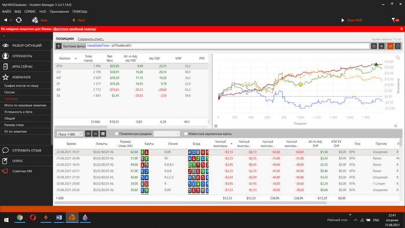Toggle the split panel layout button
Viewport: 405px width, 228px height.
click(x=398, y=46)
